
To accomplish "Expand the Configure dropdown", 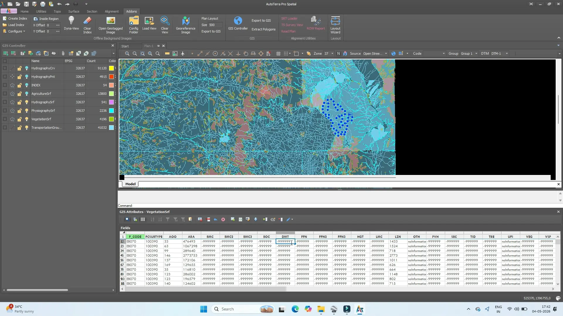I will coord(14,31).
